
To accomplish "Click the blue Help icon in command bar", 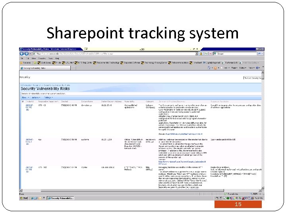I will [x=257, y=68].
